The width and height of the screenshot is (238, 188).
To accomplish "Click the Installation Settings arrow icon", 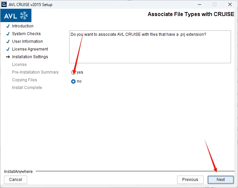I will click(8, 57).
